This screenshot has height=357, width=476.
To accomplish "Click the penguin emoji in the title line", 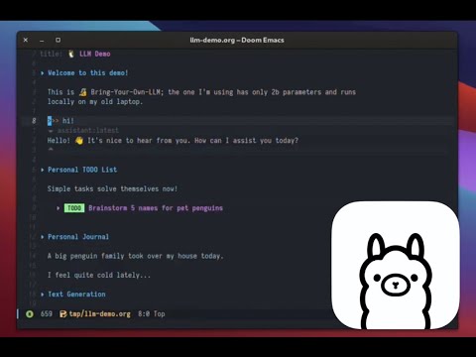I will (71, 54).
